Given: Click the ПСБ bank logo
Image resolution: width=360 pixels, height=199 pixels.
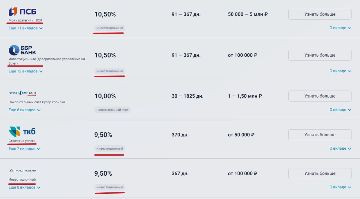Looking at the screenshot, I should pyautogui.click(x=22, y=12).
